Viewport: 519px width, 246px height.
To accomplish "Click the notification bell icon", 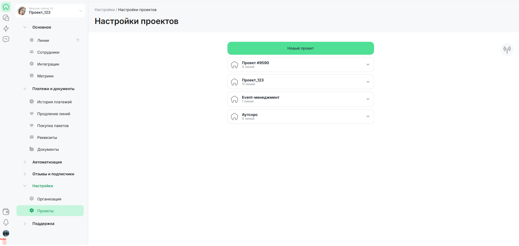I will [x=6, y=222].
